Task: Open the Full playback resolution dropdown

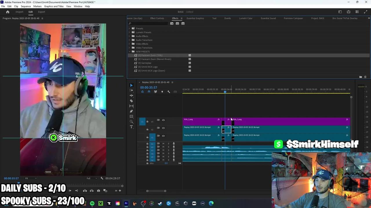Action: (x=92, y=178)
